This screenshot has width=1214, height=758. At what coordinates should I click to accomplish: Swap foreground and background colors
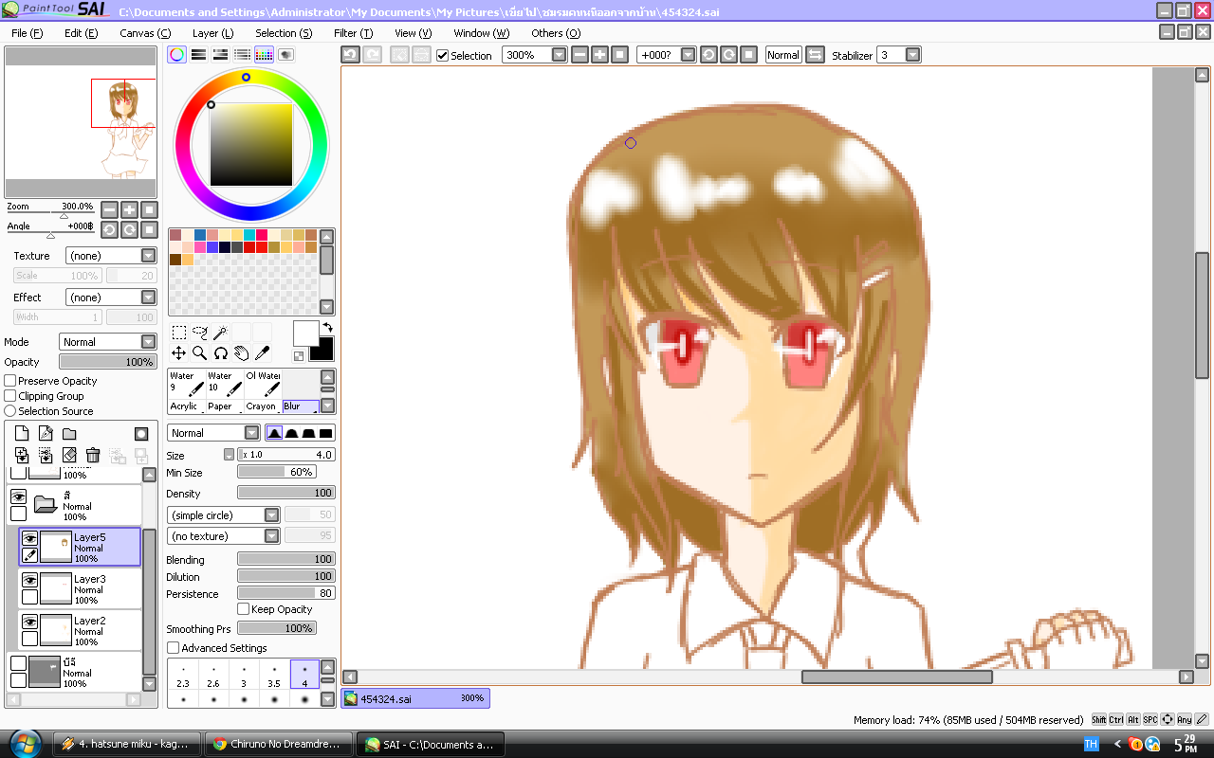point(328,328)
